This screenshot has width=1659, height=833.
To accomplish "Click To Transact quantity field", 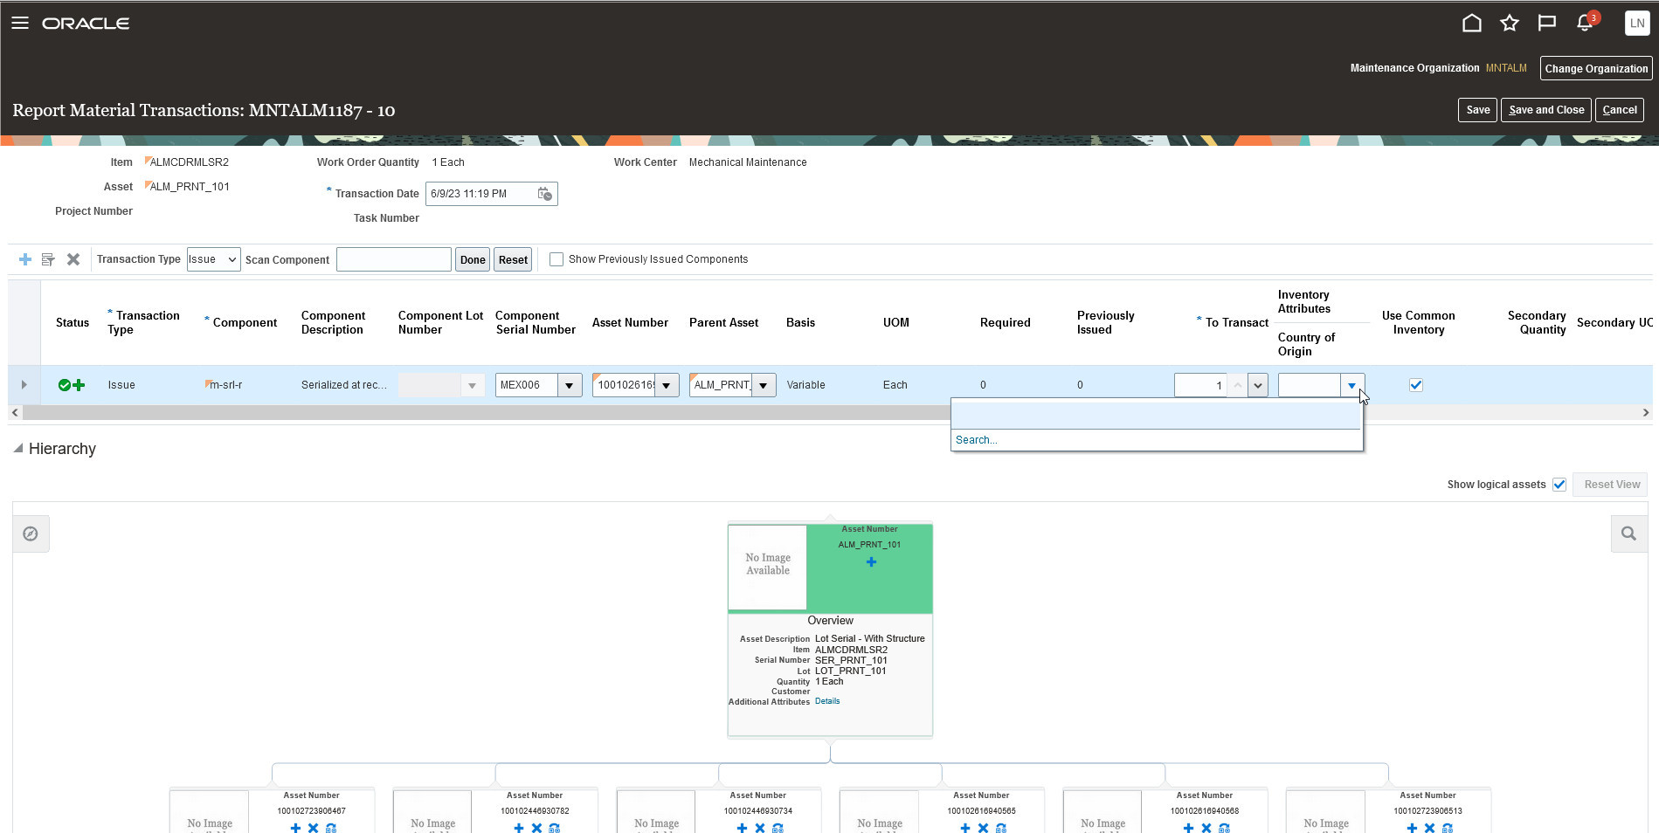I will [x=1200, y=385].
